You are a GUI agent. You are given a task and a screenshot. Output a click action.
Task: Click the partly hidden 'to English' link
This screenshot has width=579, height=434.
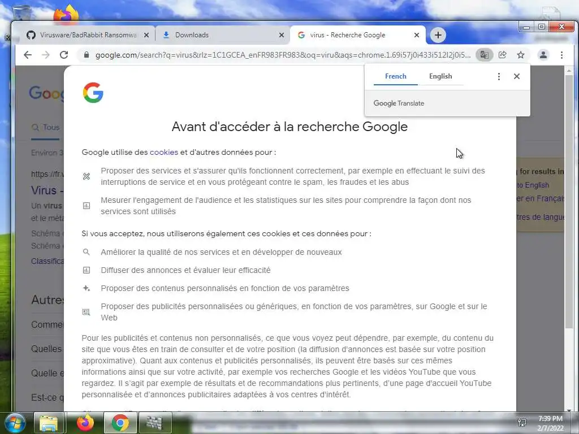[533, 185]
